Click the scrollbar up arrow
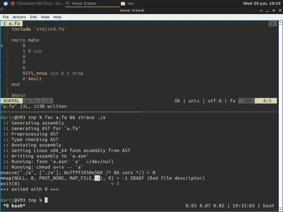The height and width of the screenshot is (212, 283). 281,23
